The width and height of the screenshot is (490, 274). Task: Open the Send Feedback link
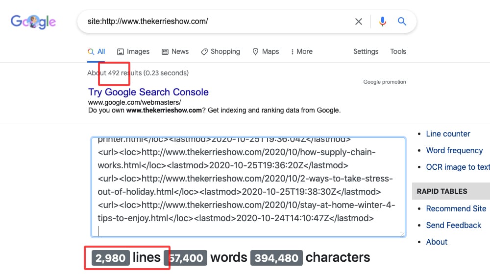coord(453,226)
